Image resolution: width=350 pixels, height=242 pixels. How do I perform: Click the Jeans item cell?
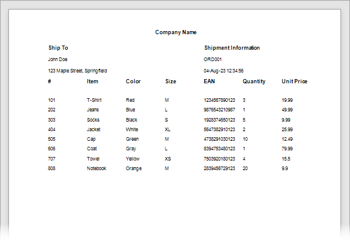click(93, 110)
